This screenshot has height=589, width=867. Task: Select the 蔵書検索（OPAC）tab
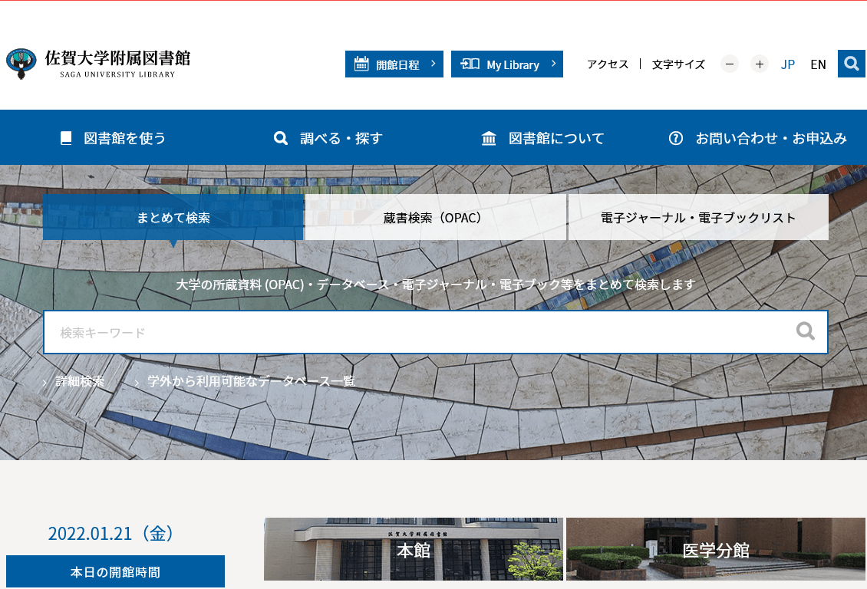pos(435,217)
